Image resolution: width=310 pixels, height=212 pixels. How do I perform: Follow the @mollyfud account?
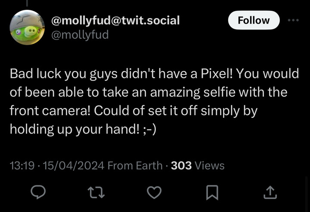coord(254,20)
